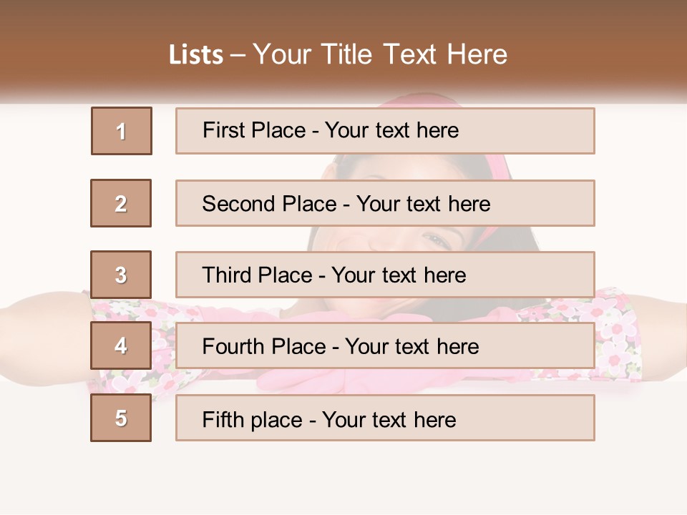Click the number 3 box
The height and width of the screenshot is (515, 687).
[x=121, y=275]
